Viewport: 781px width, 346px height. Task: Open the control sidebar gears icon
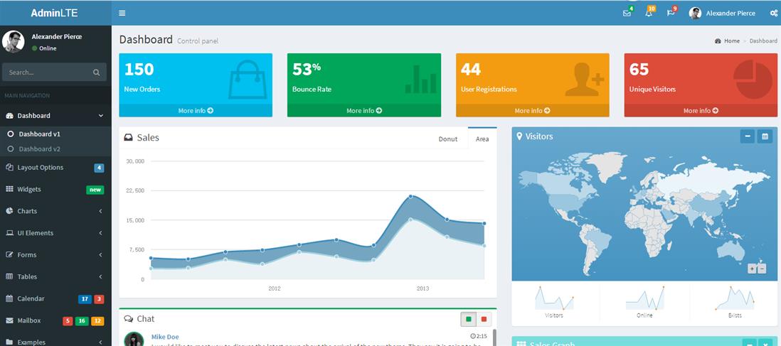[774, 13]
